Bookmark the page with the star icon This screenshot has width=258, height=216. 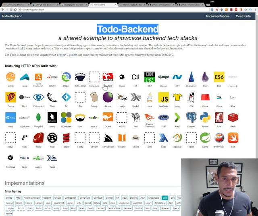[x=246, y=10]
